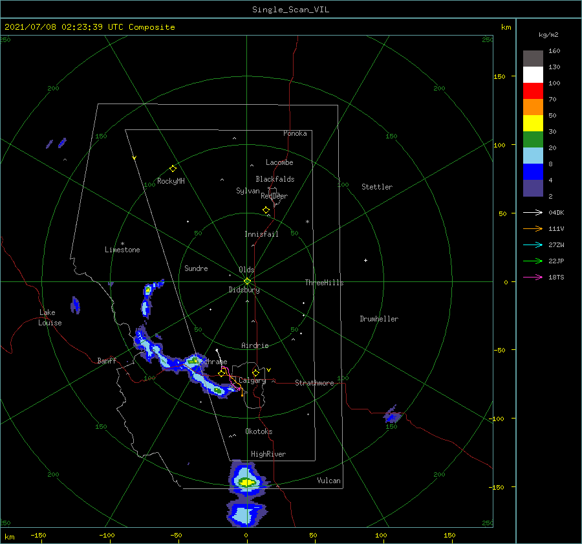Click the white 04DK track arrow
Image resolution: width=582 pixels, height=544 pixels.
click(x=533, y=212)
